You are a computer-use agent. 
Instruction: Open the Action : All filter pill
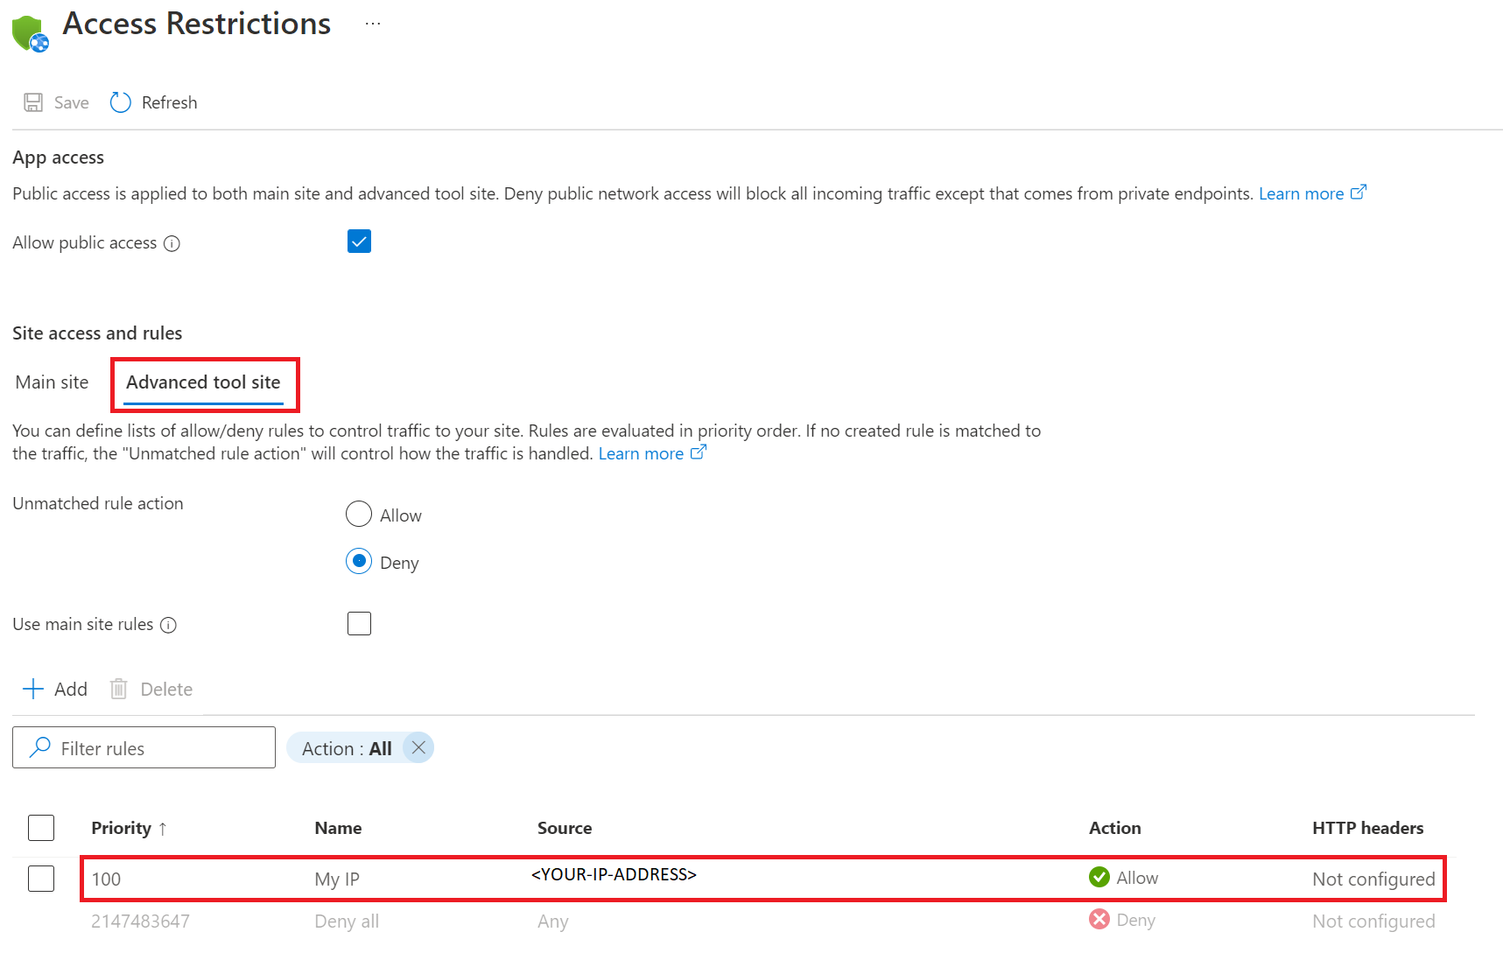(347, 748)
